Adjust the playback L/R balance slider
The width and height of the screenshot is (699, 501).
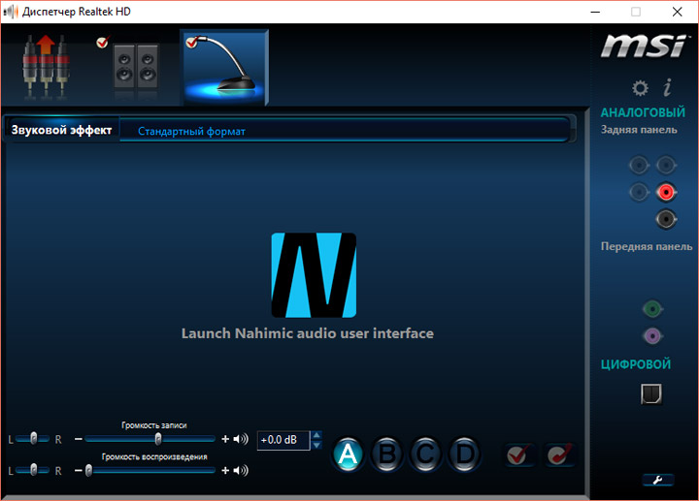pyautogui.click(x=33, y=470)
